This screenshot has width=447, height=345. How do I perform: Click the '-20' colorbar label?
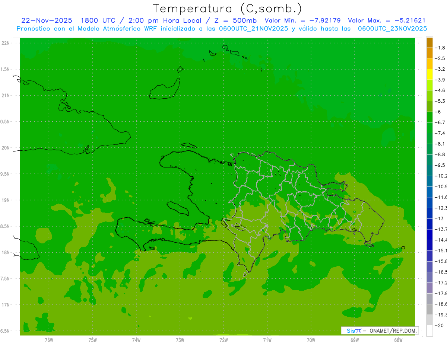[x=439, y=326]
